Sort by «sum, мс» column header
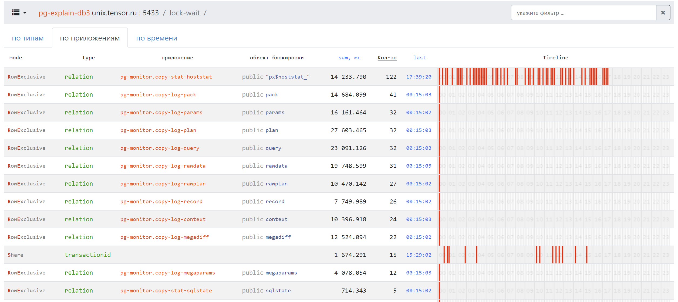This screenshot has height=302, width=678. click(349, 57)
